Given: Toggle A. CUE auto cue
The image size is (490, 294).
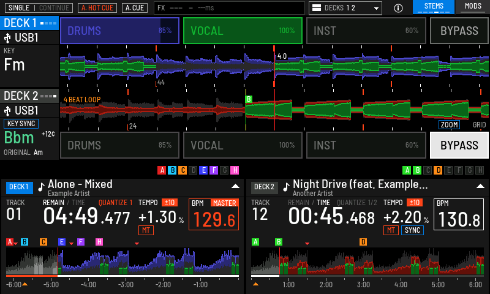Looking at the screenshot, I should [x=135, y=8].
